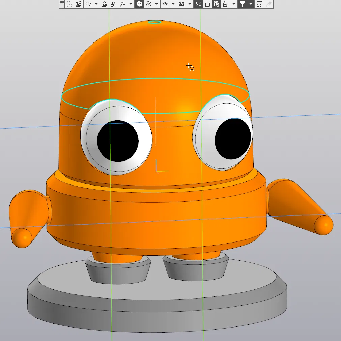
Task: Click the layers display icon
Action: click(x=226, y=4)
